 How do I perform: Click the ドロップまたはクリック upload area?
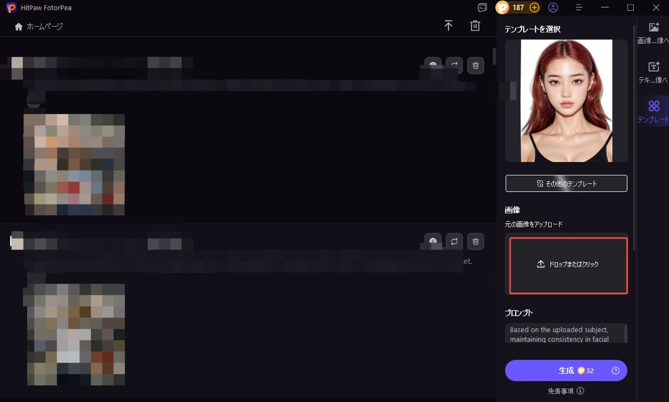568,265
